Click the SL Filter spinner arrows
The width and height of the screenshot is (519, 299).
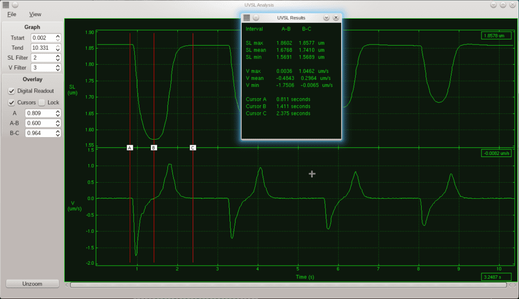58,58
